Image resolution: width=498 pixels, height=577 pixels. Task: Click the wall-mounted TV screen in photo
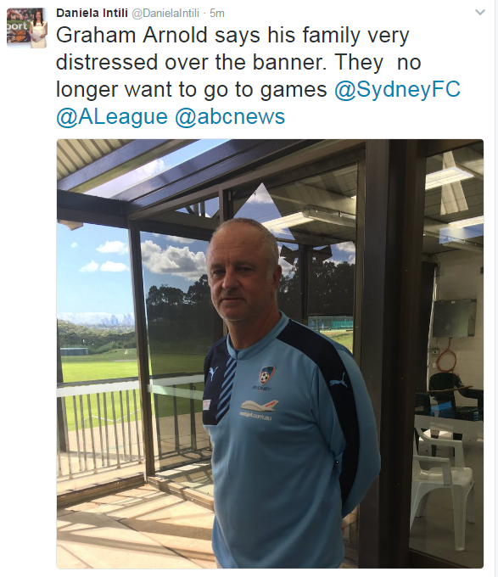point(455,318)
